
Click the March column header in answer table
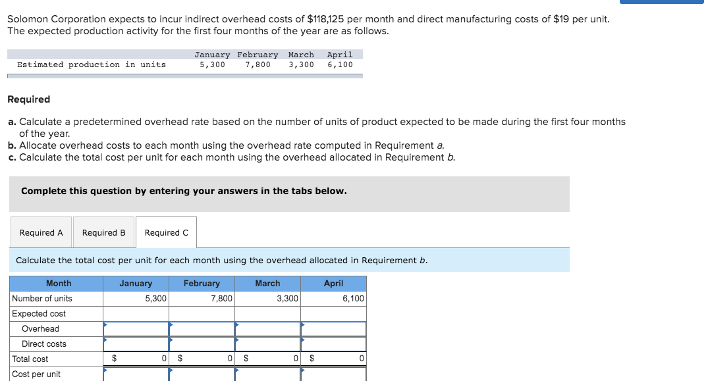(268, 283)
